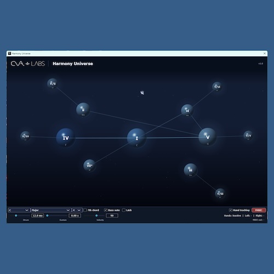The width and height of the screenshot is (274, 274).
Task: Uncheck the Bass note checkbox
Action: (x=105, y=210)
